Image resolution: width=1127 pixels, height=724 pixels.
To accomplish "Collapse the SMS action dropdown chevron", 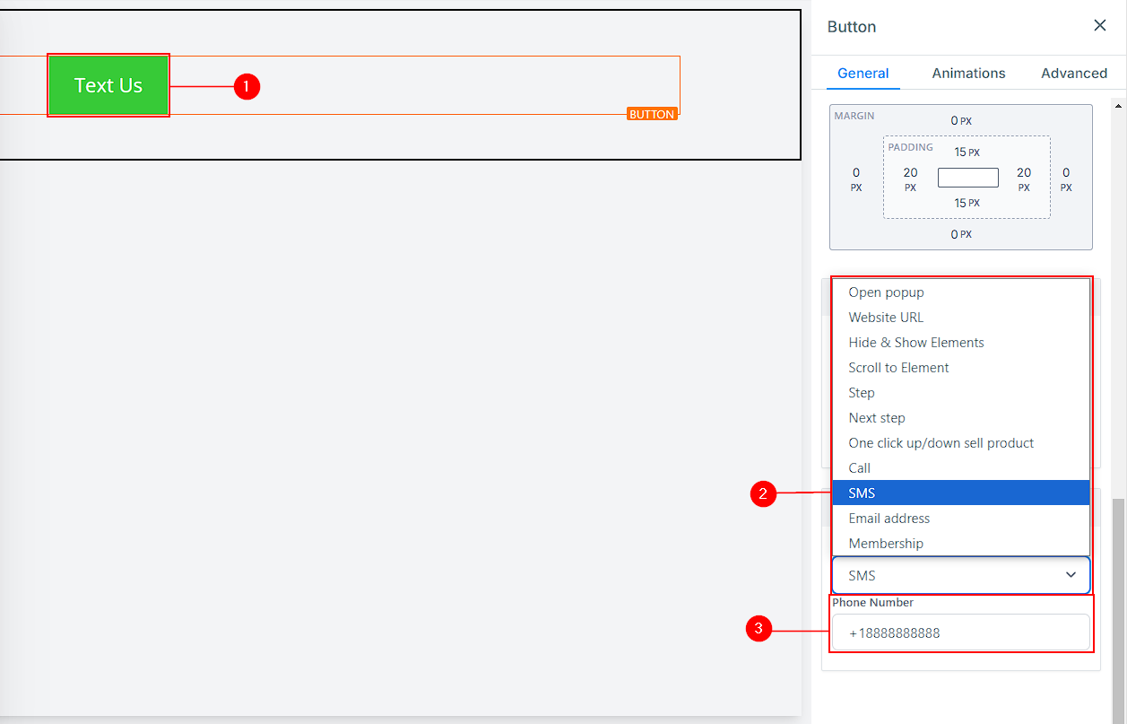I will 1071,575.
